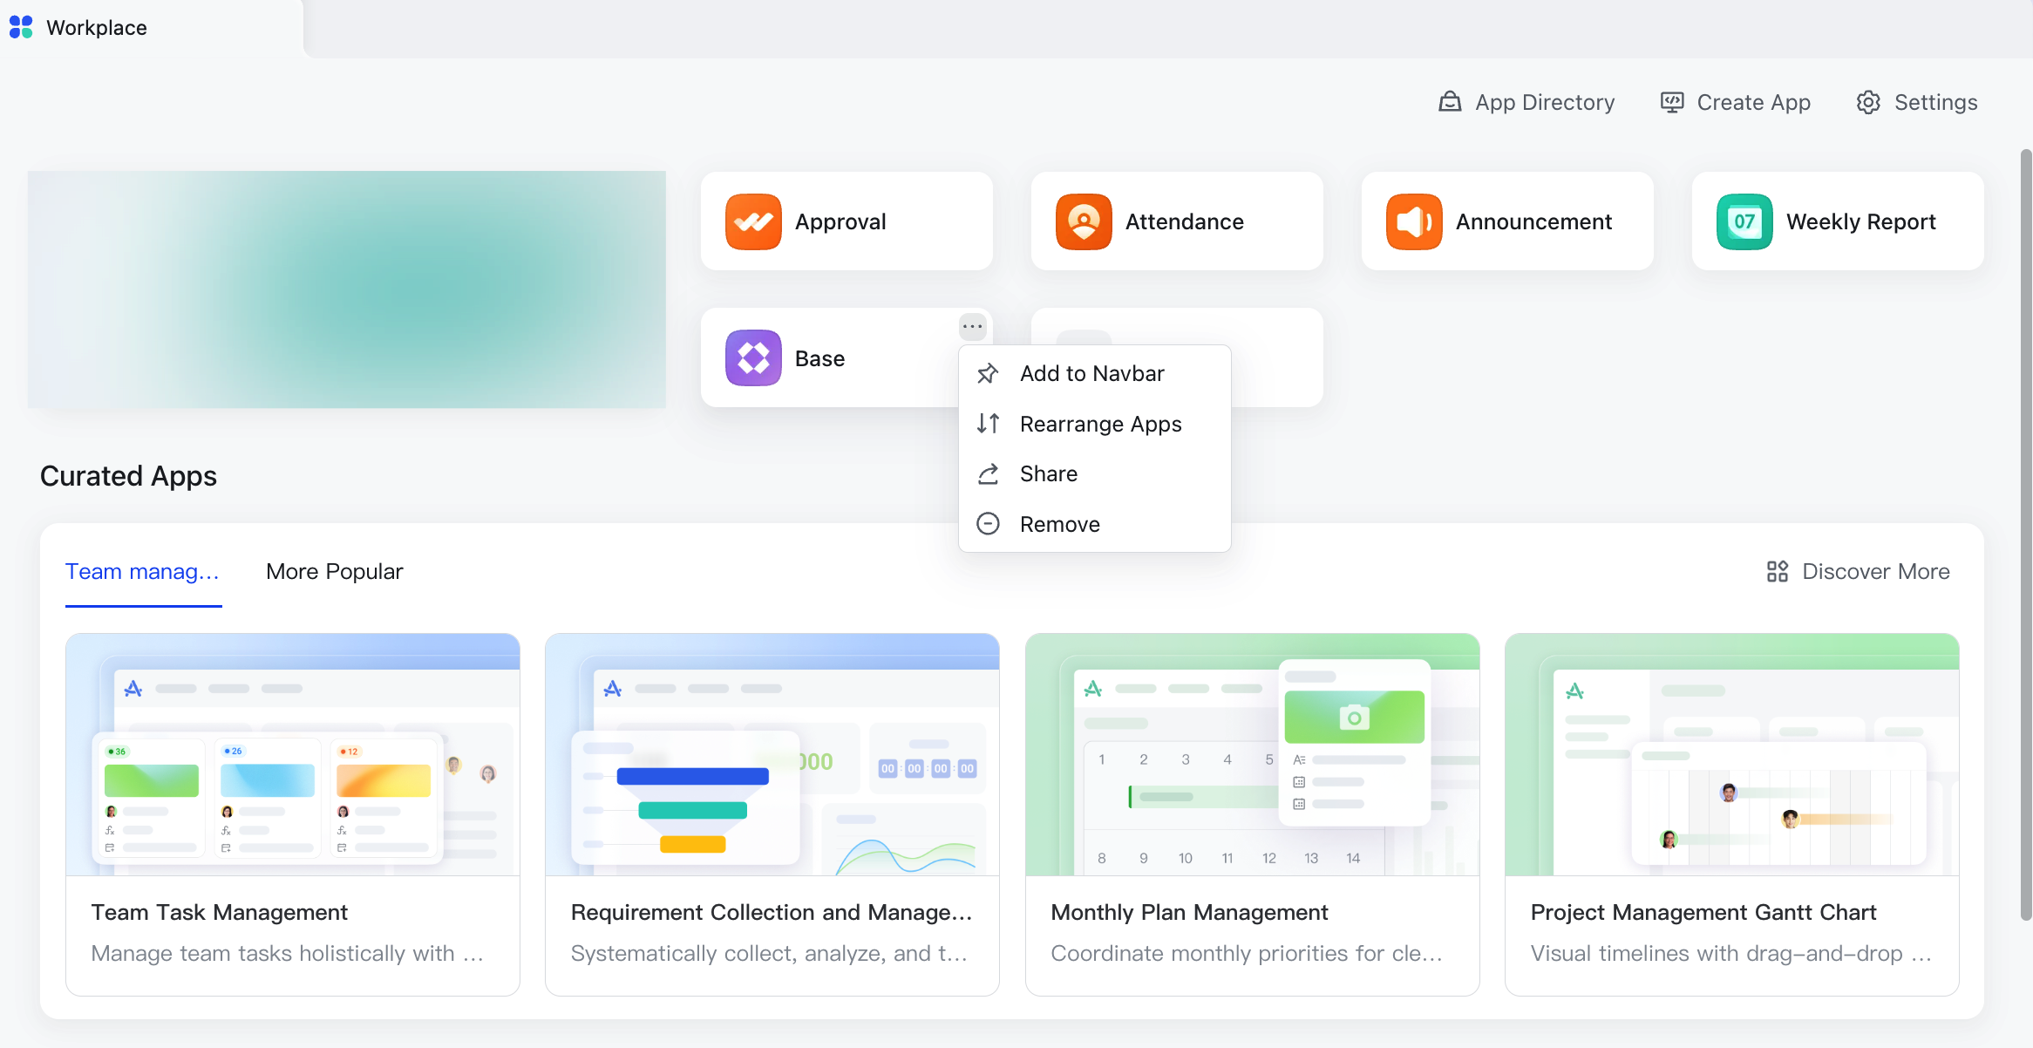This screenshot has height=1048, width=2033.
Task: Open the App Directory icon
Action: (1450, 102)
